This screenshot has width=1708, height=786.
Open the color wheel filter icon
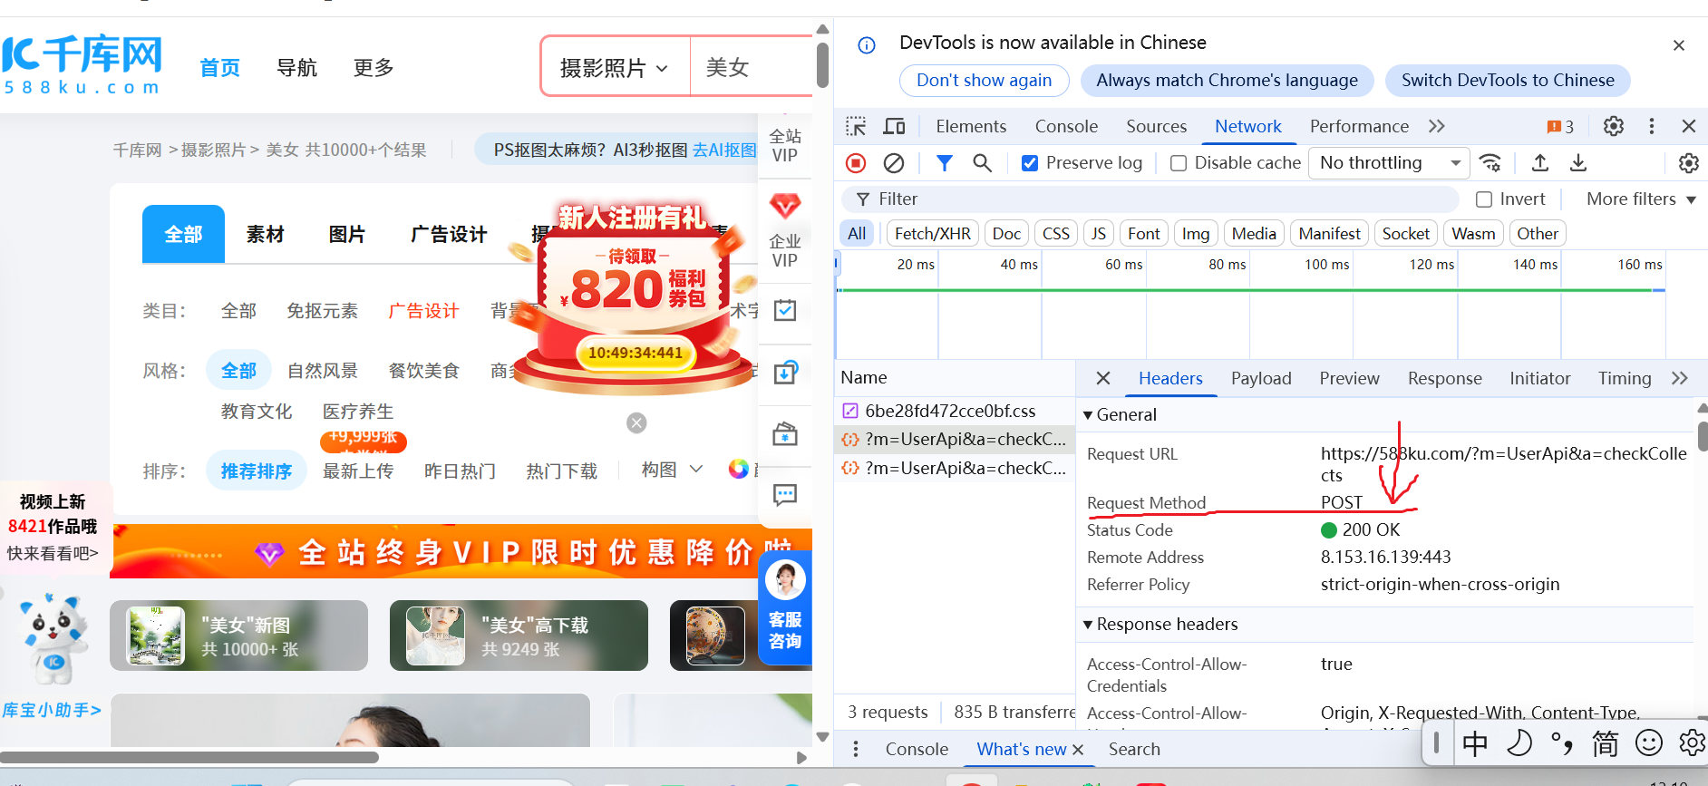point(739,469)
